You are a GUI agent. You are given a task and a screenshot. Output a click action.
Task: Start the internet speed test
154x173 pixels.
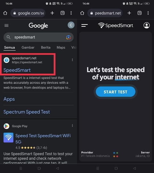116,92
